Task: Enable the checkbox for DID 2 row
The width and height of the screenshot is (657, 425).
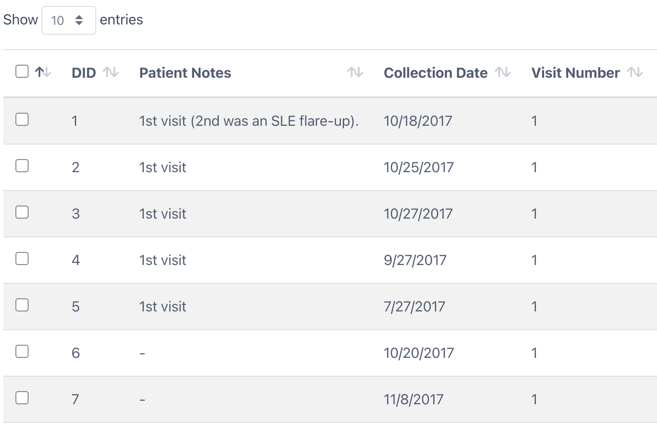Action: click(22, 166)
